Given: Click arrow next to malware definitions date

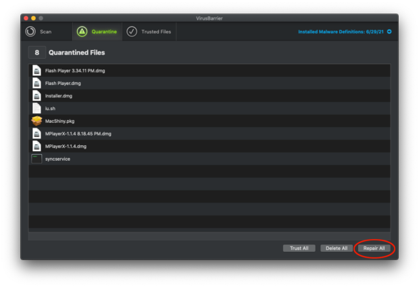Looking at the screenshot, I should (389, 32).
